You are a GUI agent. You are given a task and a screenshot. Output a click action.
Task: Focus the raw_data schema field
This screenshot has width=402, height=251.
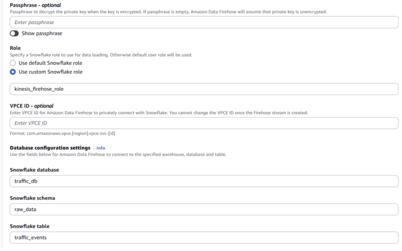(204, 209)
